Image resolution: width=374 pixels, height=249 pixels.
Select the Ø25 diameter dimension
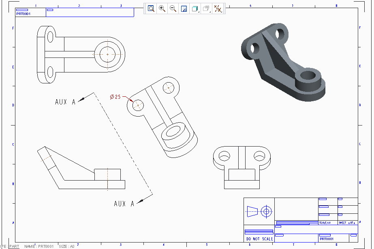pos(115,97)
